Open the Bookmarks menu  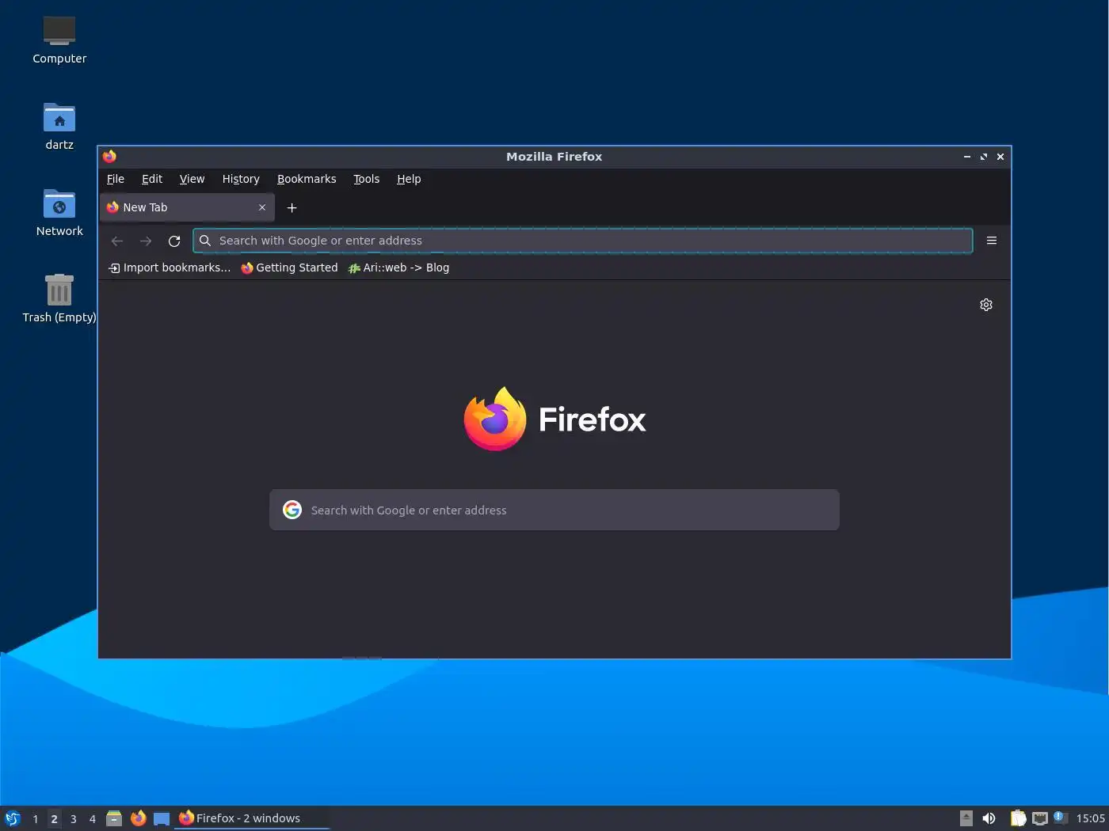click(x=307, y=179)
